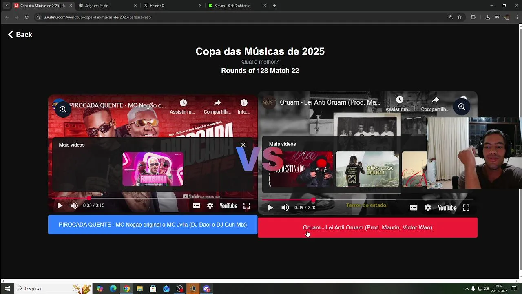Play the right Oruam video
522x294 pixels.
(x=270, y=207)
